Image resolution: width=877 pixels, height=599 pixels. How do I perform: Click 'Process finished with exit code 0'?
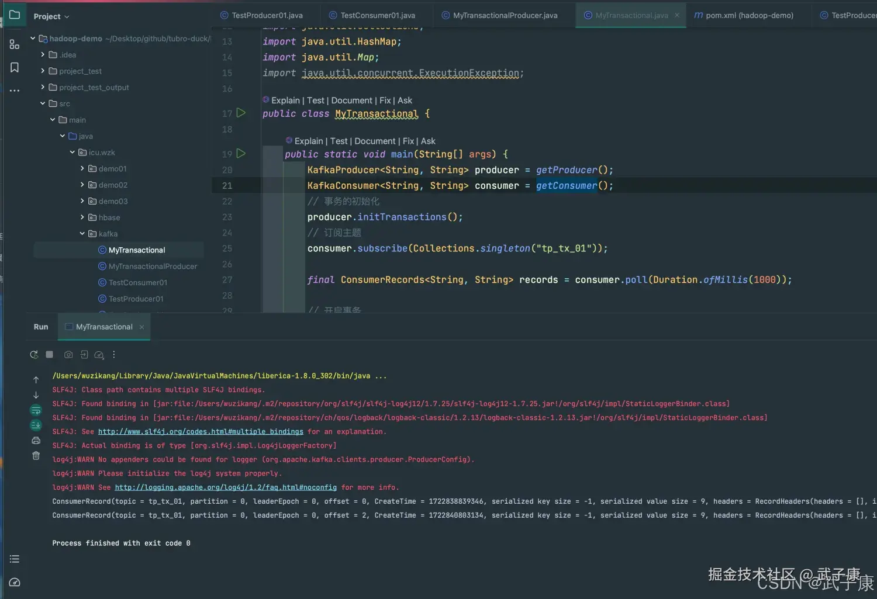(x=121, y=543)
